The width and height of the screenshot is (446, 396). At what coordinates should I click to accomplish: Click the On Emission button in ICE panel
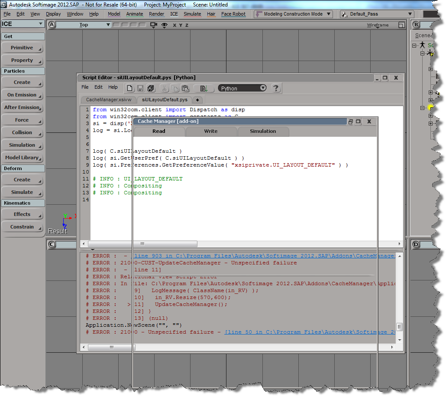pos(23,95)
